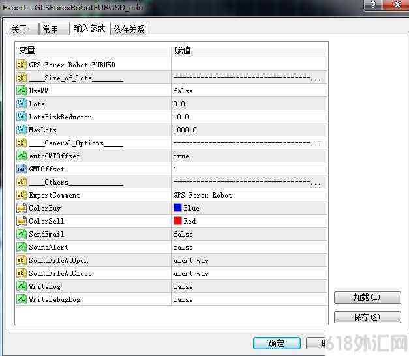Click the 加载(L) button

(x=367, y=297)
